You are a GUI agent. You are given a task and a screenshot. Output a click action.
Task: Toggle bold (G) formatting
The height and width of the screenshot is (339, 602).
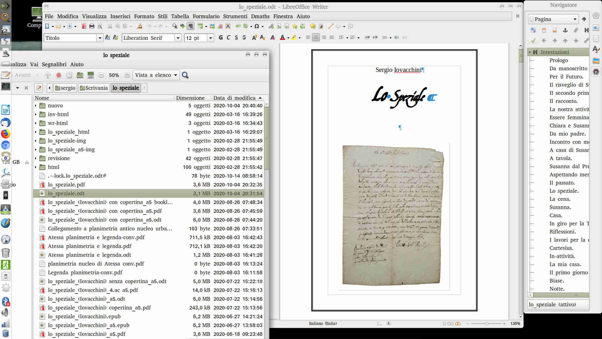pos(221,38)
